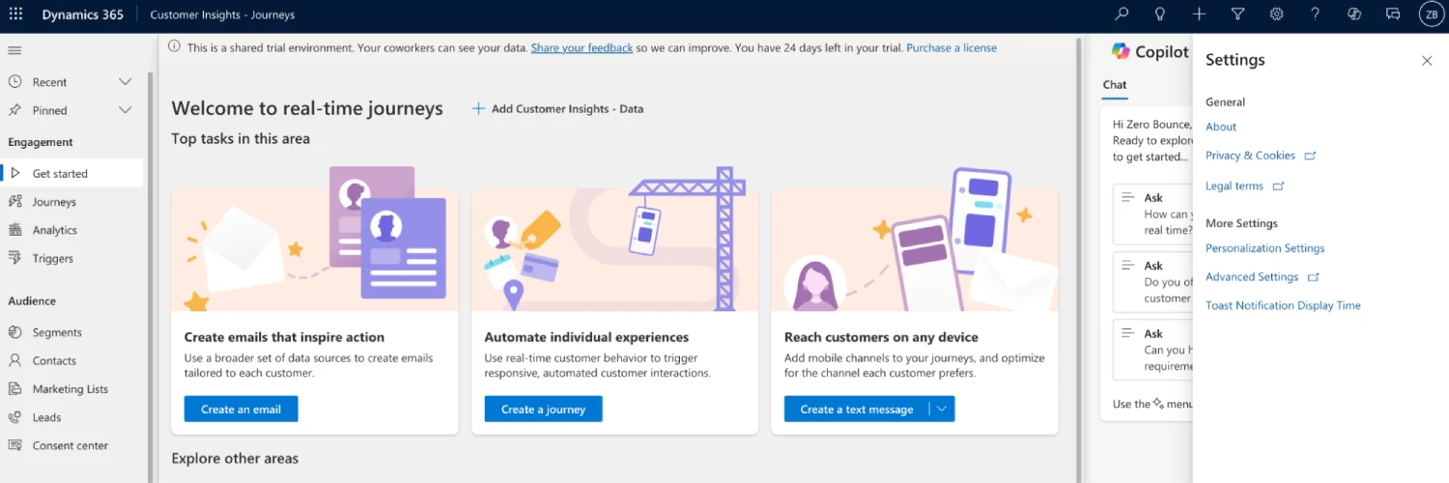Click Create a text message button
Image resolution: width=1449 pixels, height=483 pixels.
click(x=856, y=410)
